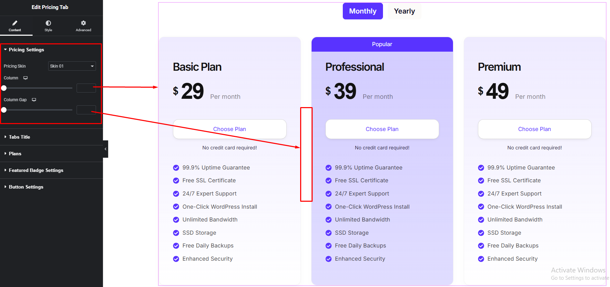Expand the Button Settings section
The width and height of the screenshot is (610, 287).
(x=26, y=187)
